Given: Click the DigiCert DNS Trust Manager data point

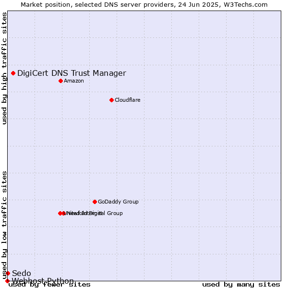Looking at the screenshot, I should (13, 73).
